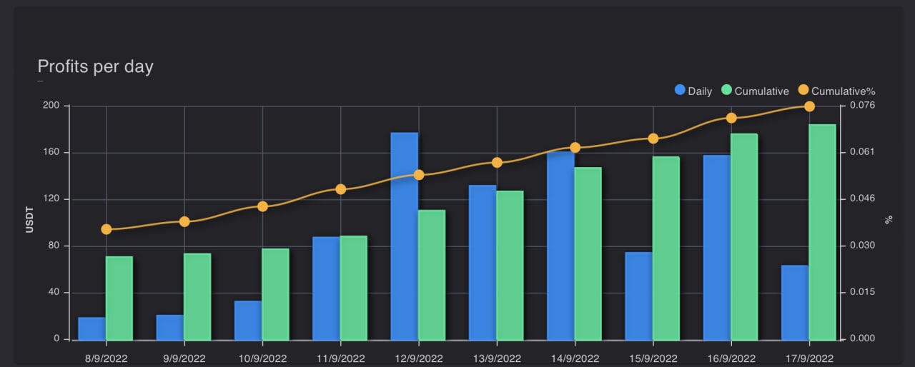Click the Cumulative% marker on 16/9/2022
Viewport: 915px width, 367px height.
[731, 118]
